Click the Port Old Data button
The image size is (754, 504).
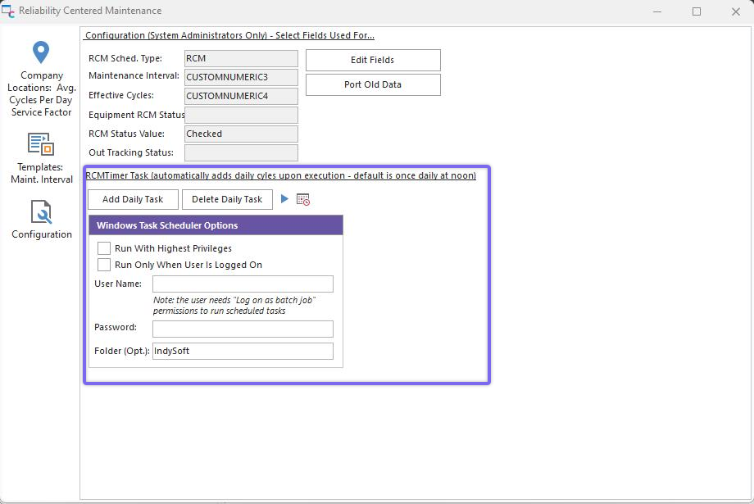click(373, 84)
